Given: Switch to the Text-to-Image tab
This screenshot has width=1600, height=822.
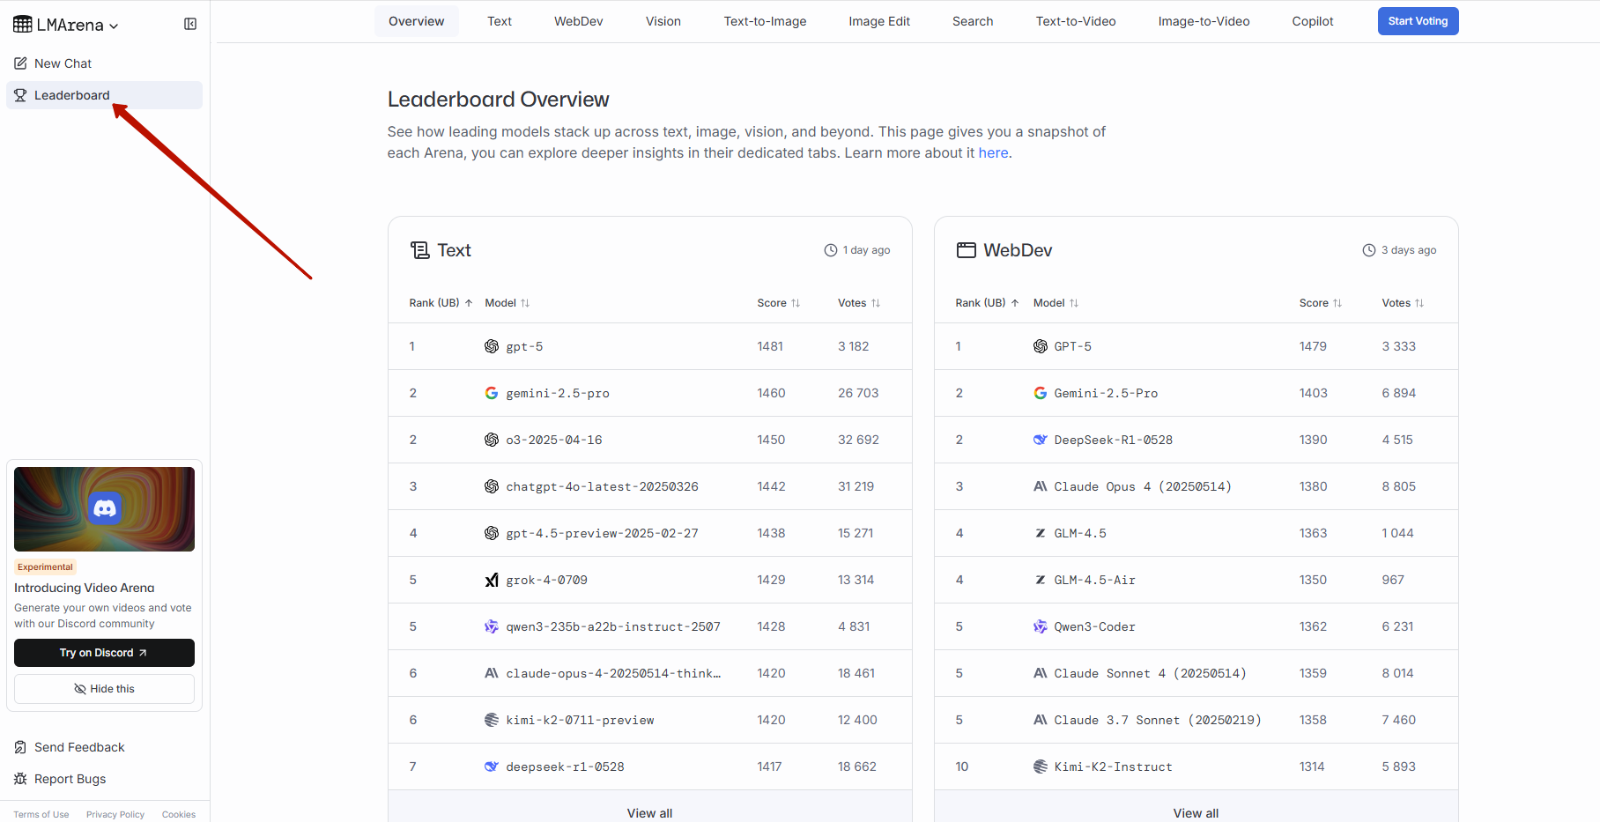Looking at the screenshot, I should click(x=765, y=21).
